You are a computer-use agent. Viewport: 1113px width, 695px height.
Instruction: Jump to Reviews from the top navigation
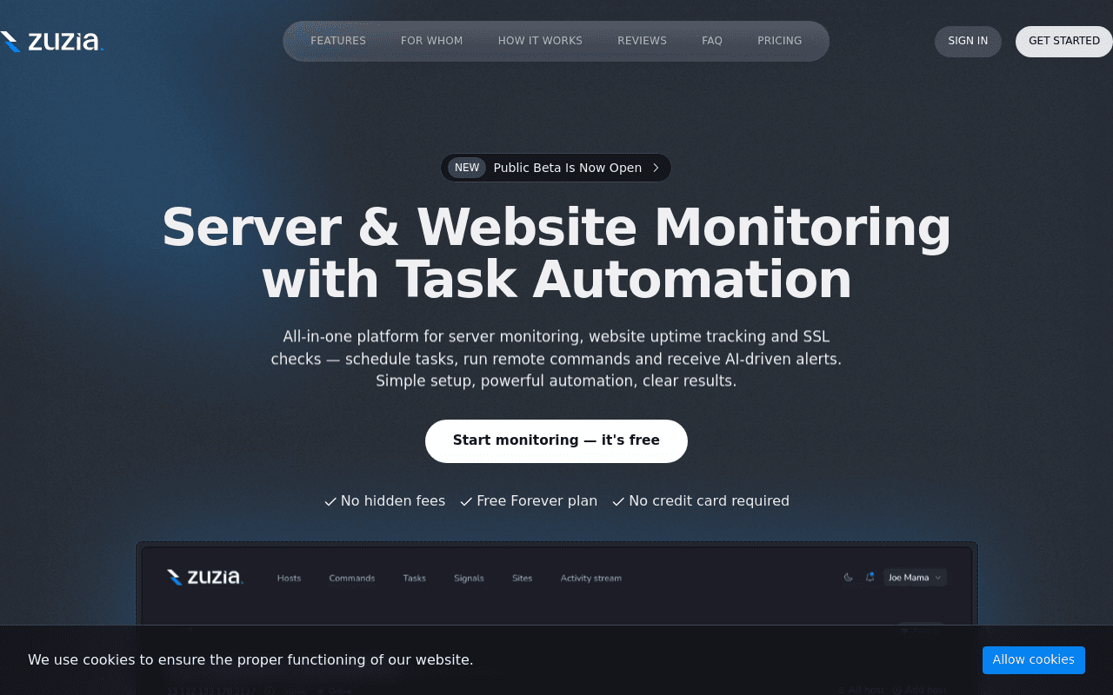pyautogui.click(x=642, y=41)
